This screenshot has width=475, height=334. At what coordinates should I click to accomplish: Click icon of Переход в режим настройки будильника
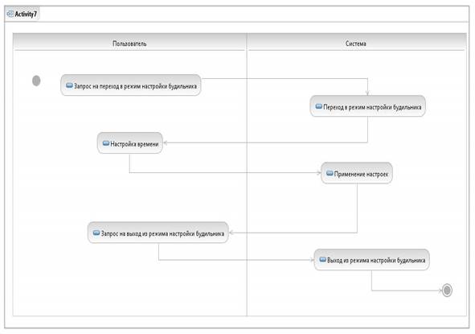pyautogui.click(x=319, y=106)
